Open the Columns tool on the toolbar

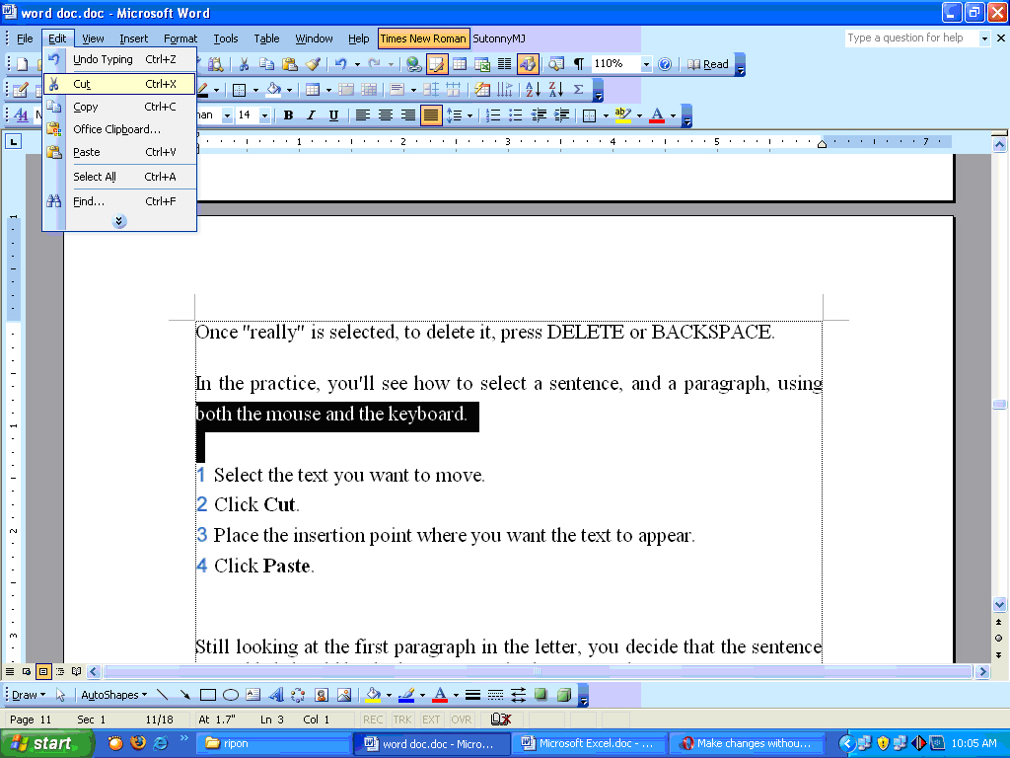coord(504,63)
